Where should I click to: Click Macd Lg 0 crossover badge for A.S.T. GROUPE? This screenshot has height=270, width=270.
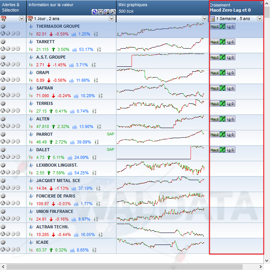(223, 57)
